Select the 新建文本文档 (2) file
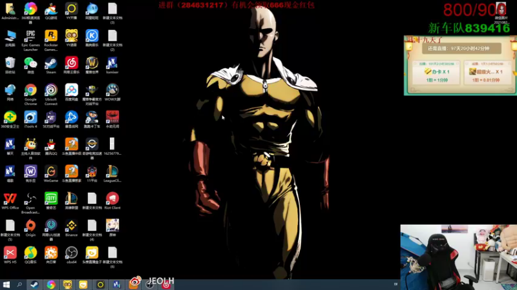The height and width of the screenshot is (290, 517). pos(112,41)
